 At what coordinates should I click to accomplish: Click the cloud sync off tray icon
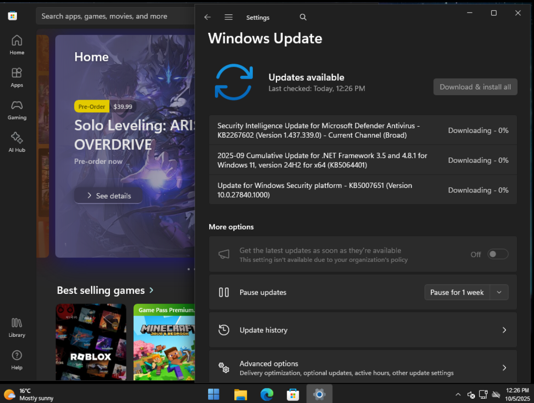(496, 394)
